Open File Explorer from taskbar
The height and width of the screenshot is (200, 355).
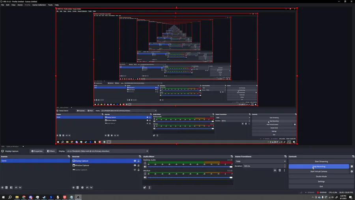17,197
